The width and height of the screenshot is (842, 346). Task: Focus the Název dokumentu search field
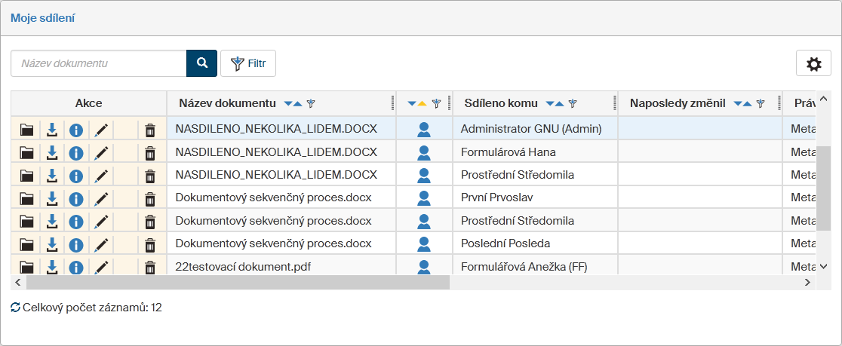pyautogui.click(x=98, y=63)
